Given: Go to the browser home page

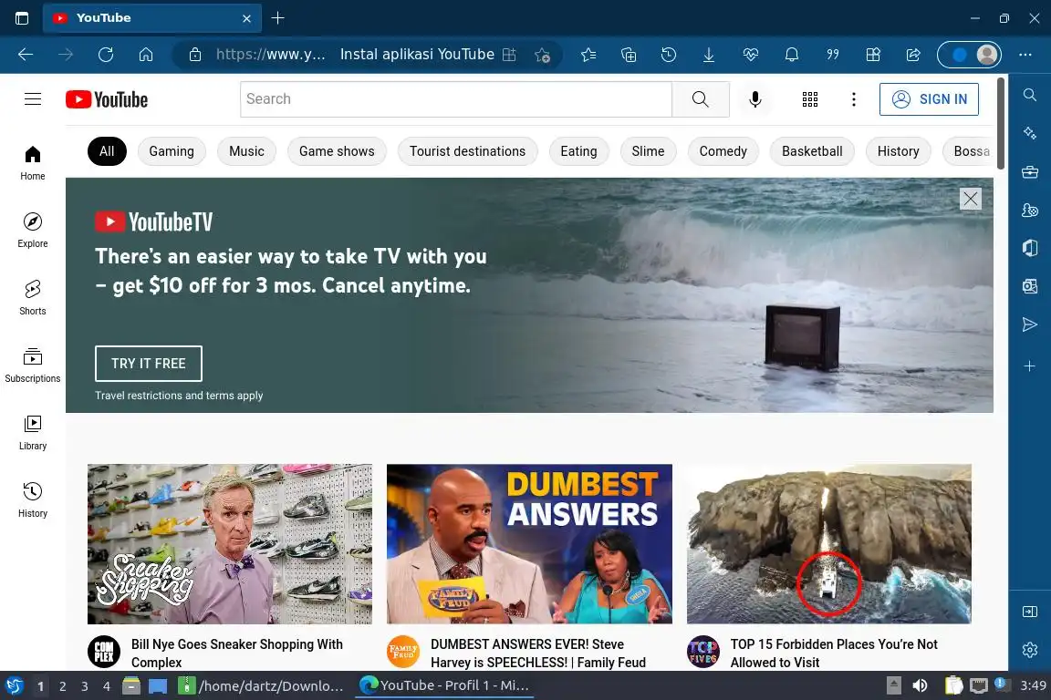Looking at the screenshot, I should point(146,55).
